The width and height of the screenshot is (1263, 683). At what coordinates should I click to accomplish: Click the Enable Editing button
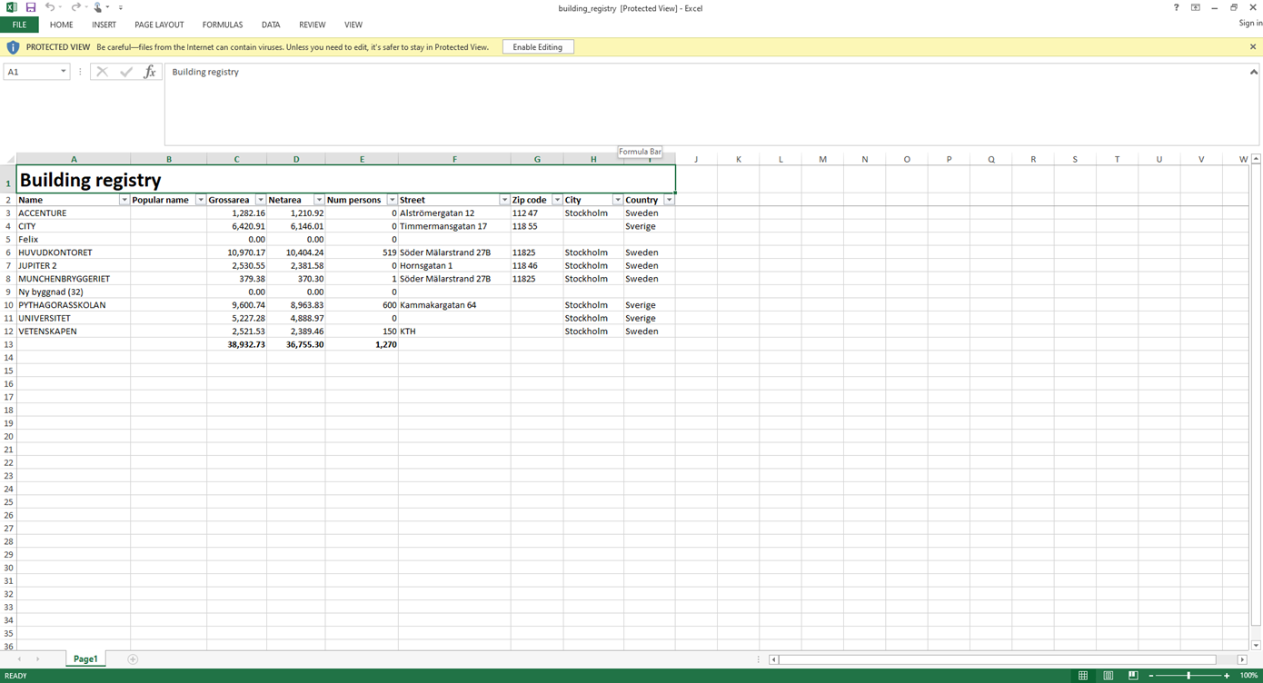(538, 47)
